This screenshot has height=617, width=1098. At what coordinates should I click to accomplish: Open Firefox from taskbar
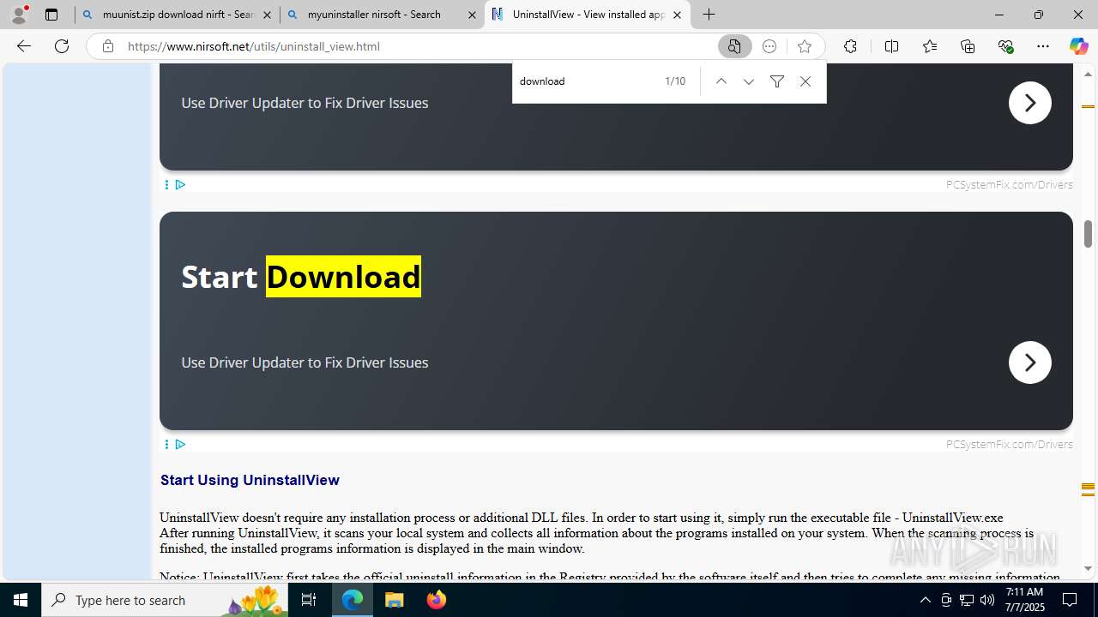click(x=437, y=600)
